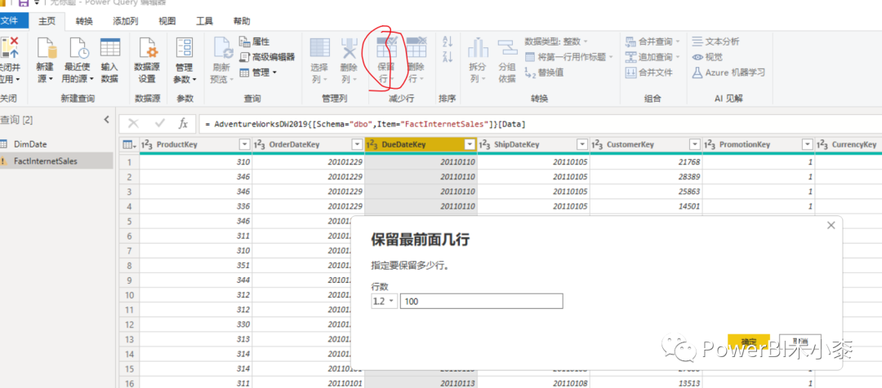Click the Keep Rows (保留行) icon
882x388 pixels.
386,47
